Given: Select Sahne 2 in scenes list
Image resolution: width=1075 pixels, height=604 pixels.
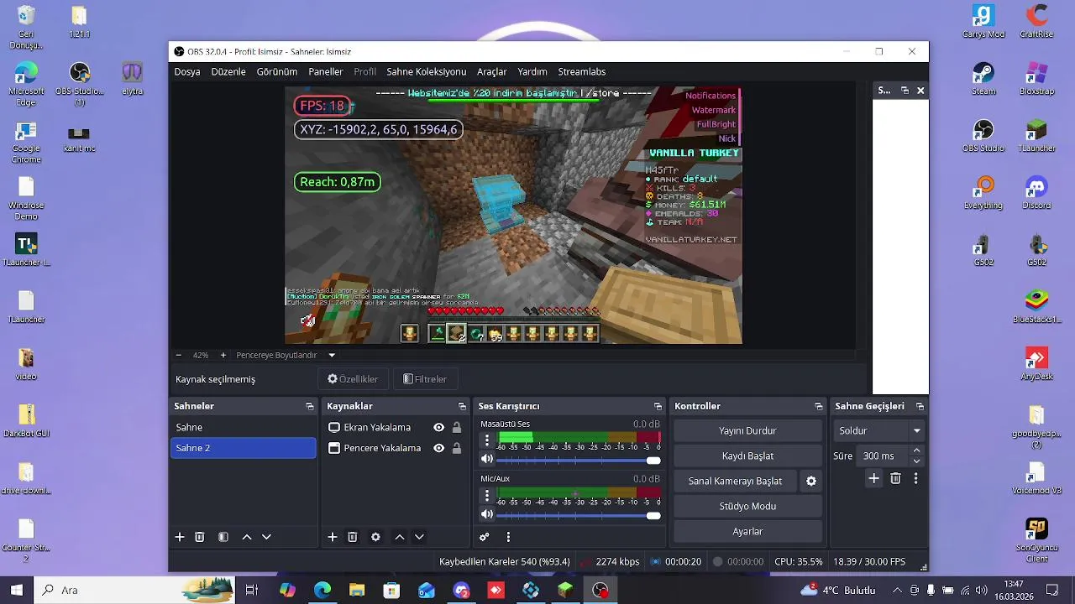Looking at the screenshot, I should [x=244, y=448].
